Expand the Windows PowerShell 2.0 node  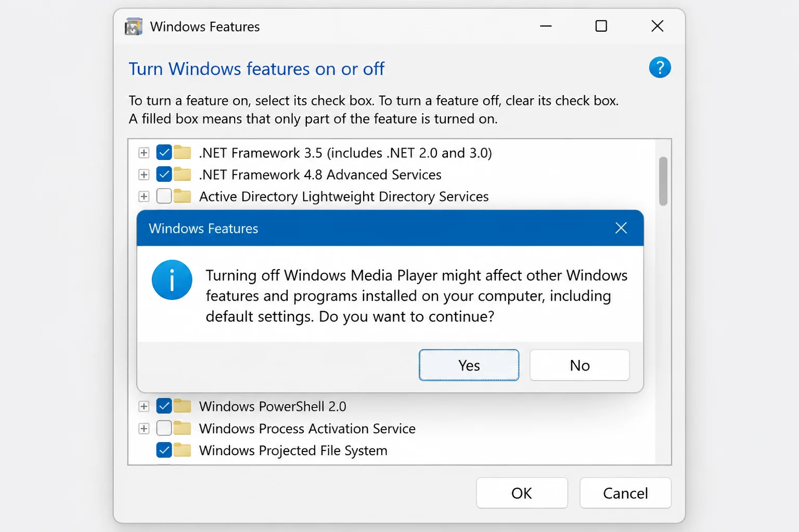[144, 406]
